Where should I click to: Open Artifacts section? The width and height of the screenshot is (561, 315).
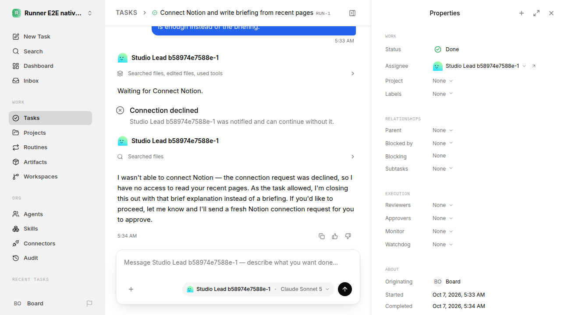[50, 162]
